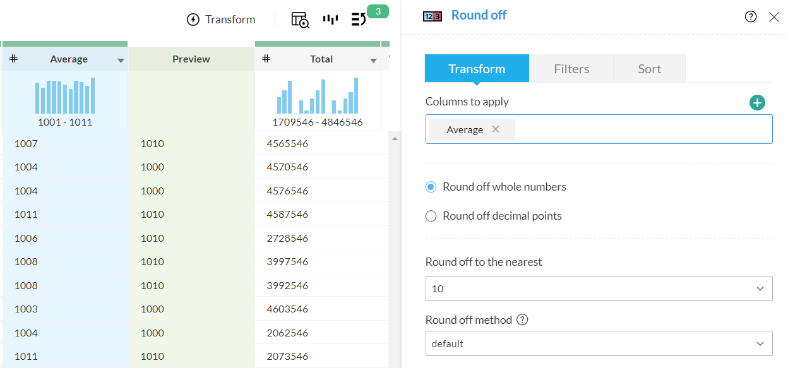The image size is (788, 368).
Task: Switch to the Filters tab
Action: pyautogui.click(x=571, y=69)
